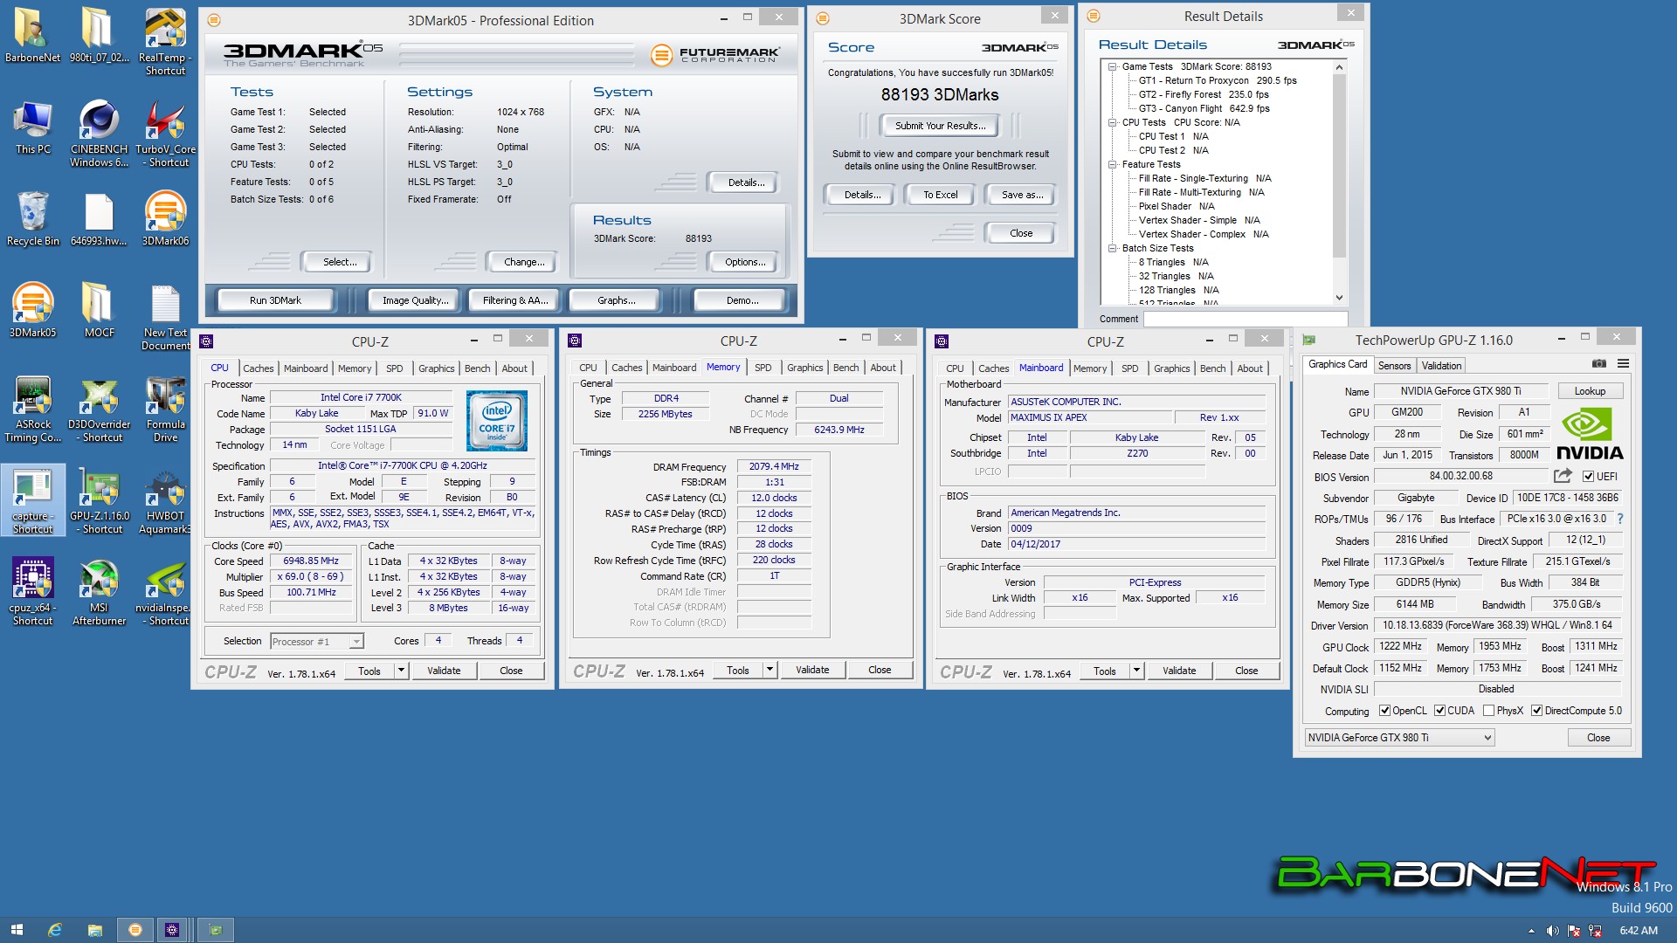Open Tools dropdown arrow in CPU tab window
1677x943 pixels.
coord(401,671)
